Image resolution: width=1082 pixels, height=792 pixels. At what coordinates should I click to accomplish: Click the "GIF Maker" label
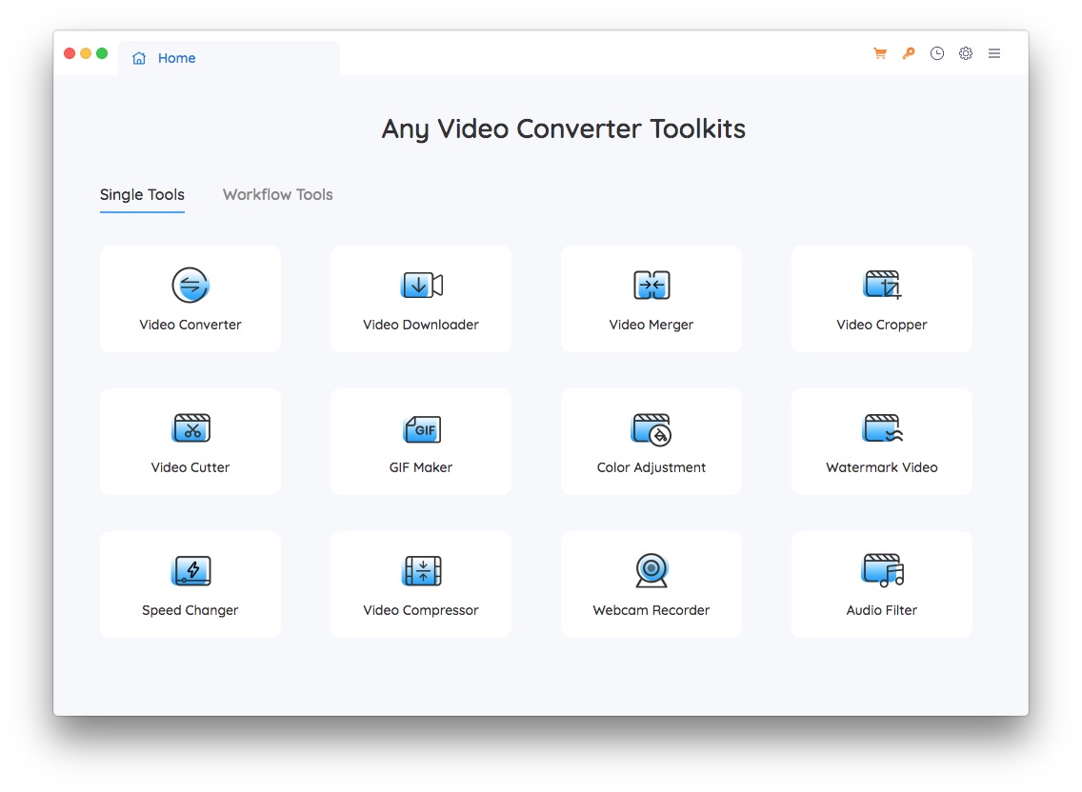click(421, 467)
